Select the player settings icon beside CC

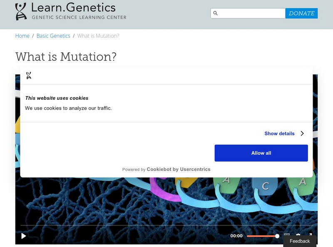pyautogui.click(x=298, y=235)
